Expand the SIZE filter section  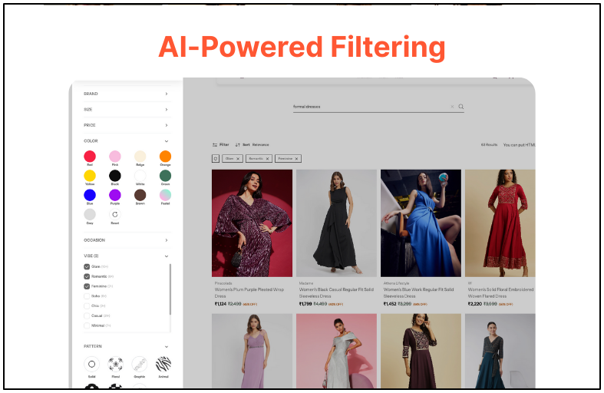click(127, 110)
